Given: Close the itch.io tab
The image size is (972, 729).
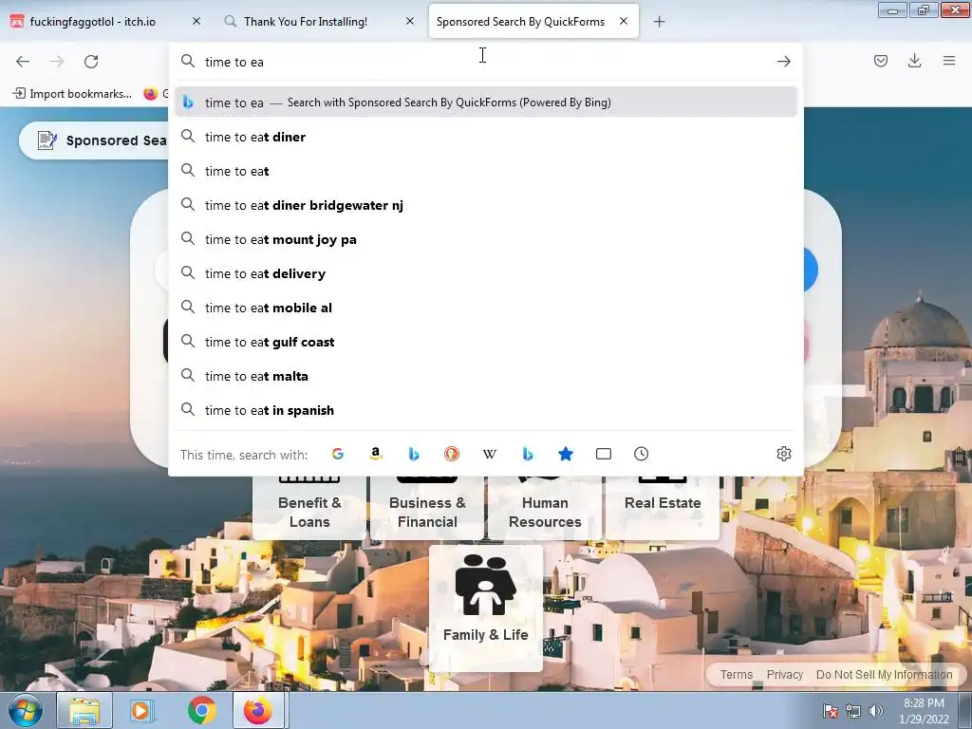Looking at the screenshot, I should point(196,21).
